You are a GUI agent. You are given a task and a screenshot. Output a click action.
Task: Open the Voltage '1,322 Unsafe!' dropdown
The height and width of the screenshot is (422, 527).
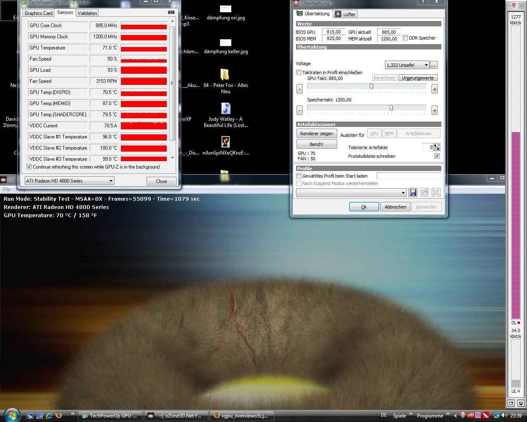407,65
